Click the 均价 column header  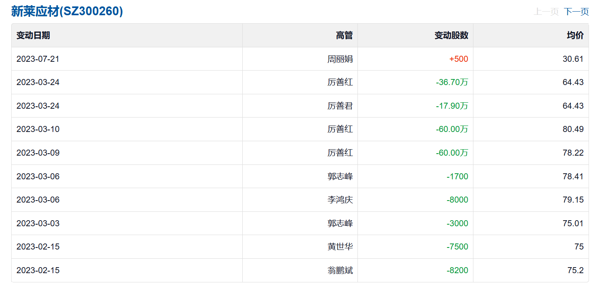(x=575, y=35)
